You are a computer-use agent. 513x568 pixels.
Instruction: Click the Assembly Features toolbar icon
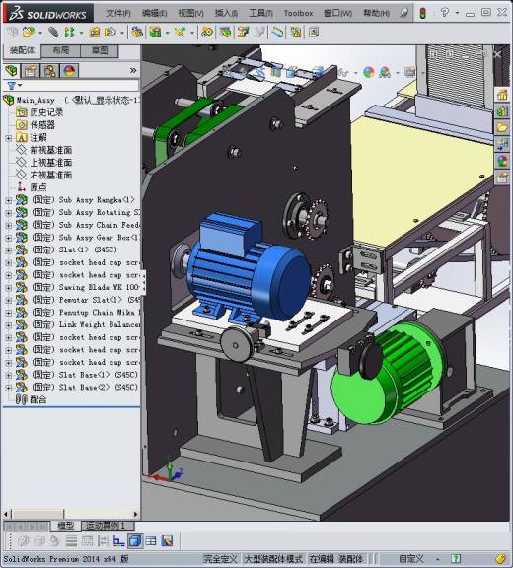[156, 33]
